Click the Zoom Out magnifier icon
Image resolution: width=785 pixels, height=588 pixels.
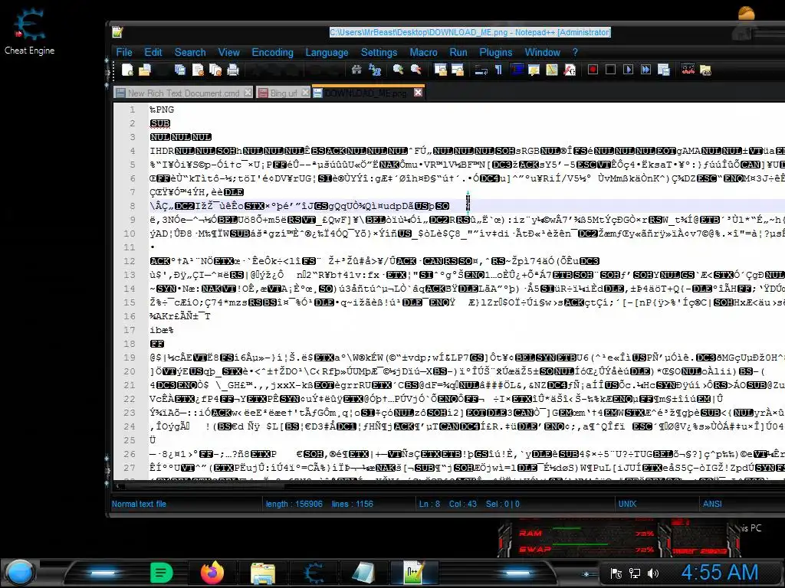click(x=416, y=70)
